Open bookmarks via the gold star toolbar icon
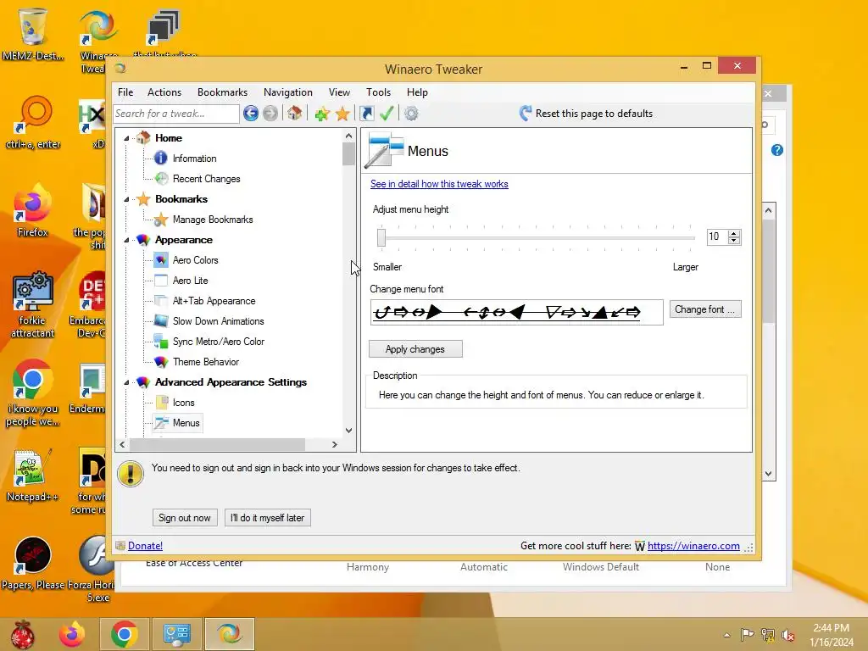 tap(342, 114)
